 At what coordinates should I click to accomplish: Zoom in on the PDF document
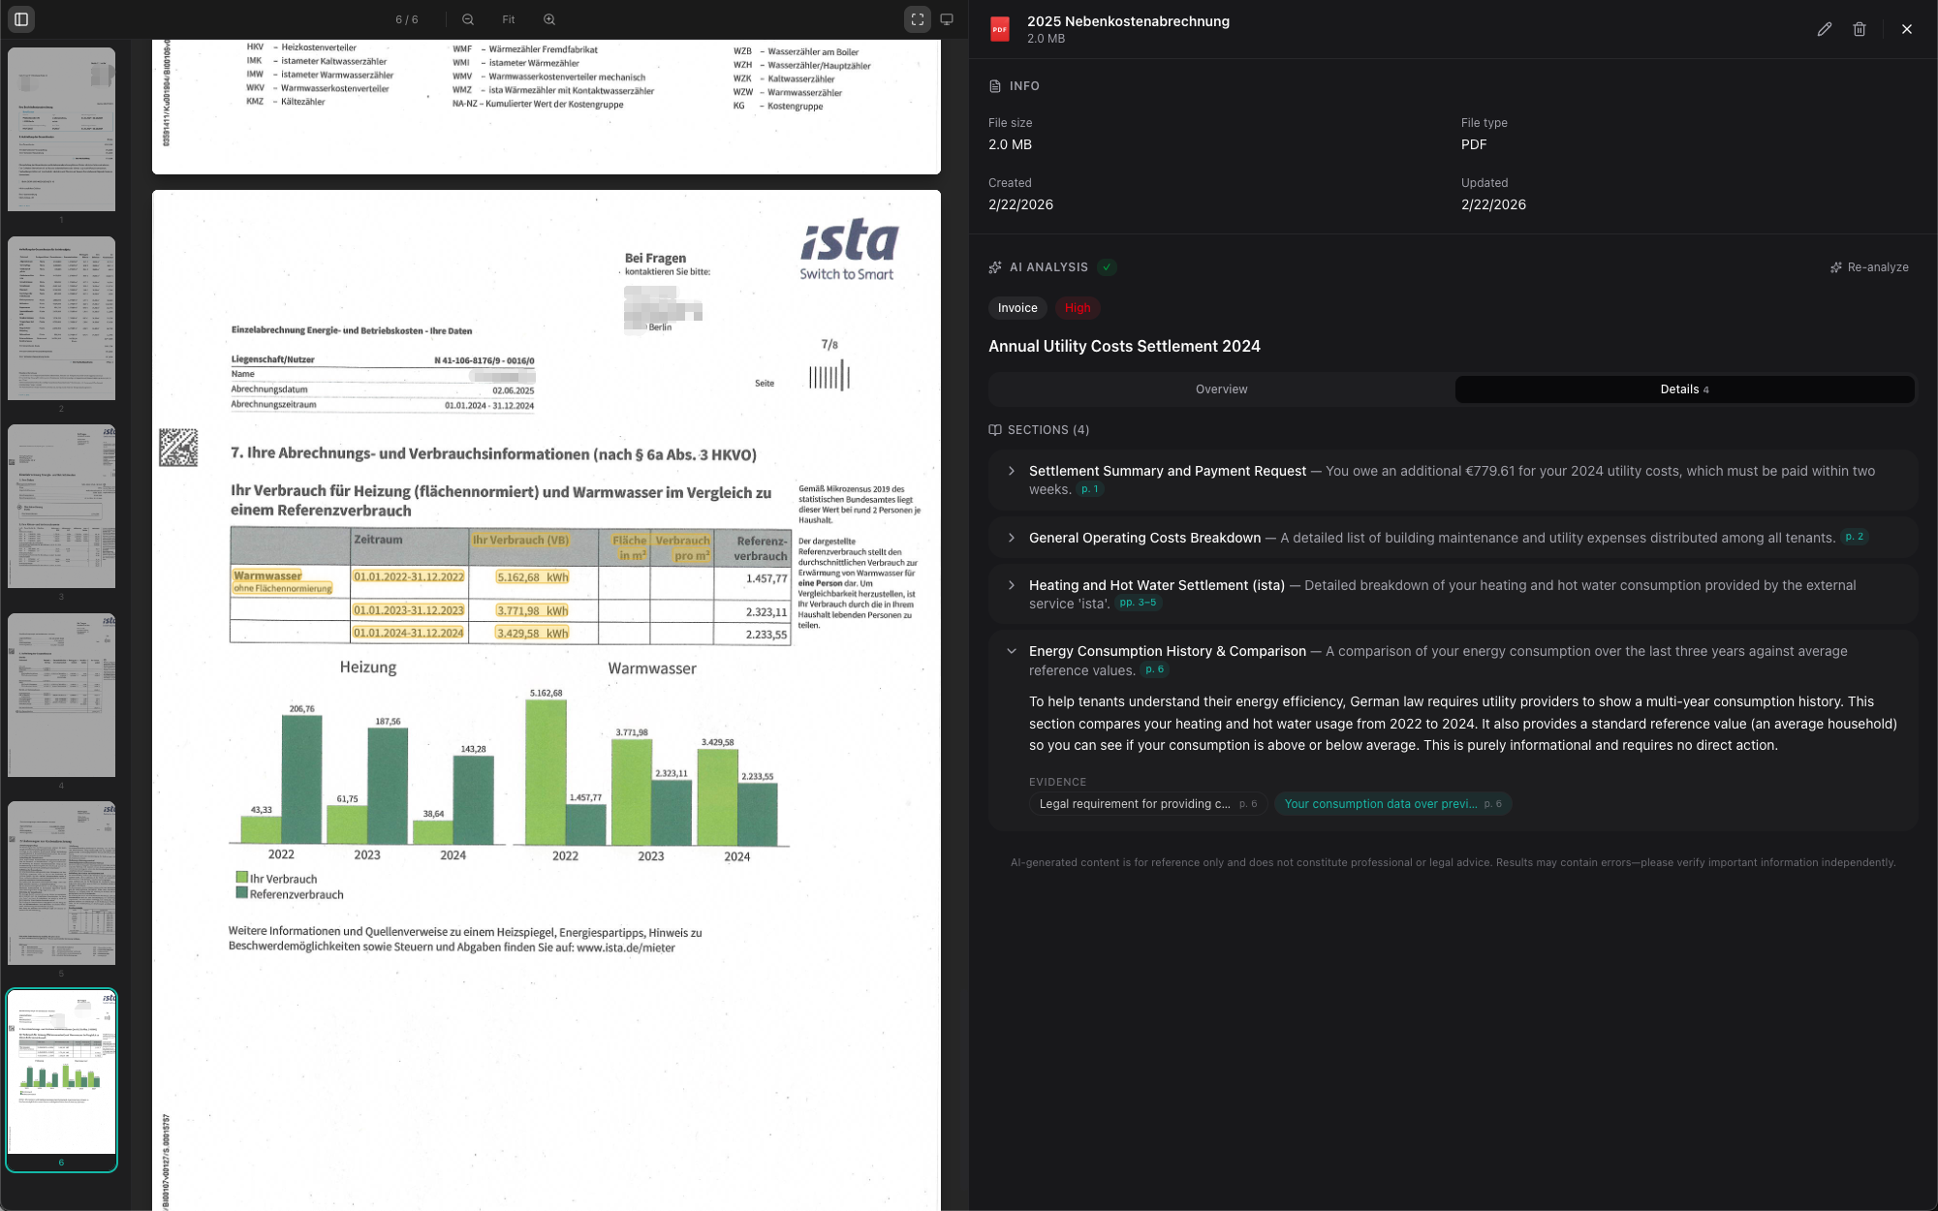coord(549,18)
